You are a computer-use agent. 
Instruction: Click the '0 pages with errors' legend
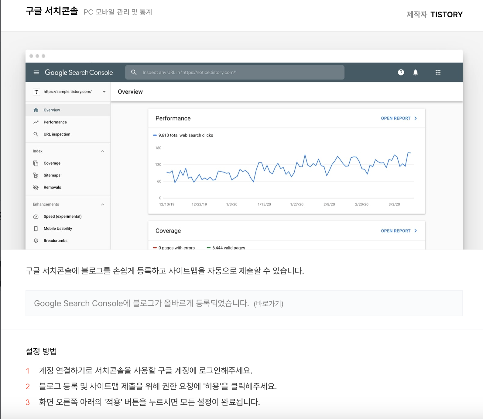pyautogui.click(x=174, y=248)
